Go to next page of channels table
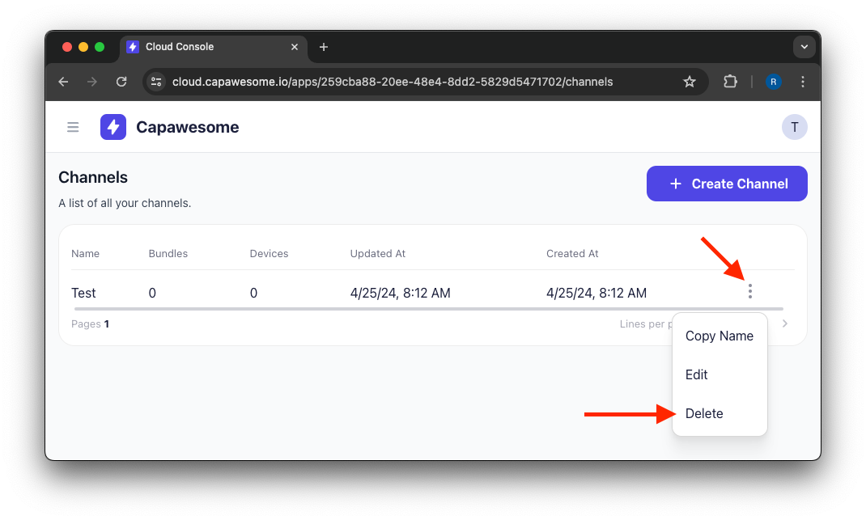Image resolution: width=866 pixels, height=520 pixels. tap(784, 324)
